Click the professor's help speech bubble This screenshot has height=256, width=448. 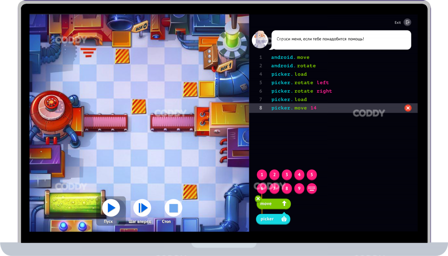coord(340,39)
